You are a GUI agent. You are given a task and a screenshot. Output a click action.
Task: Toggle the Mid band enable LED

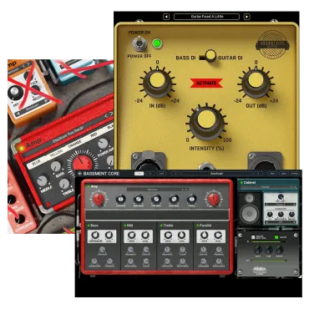pos(124,225)
